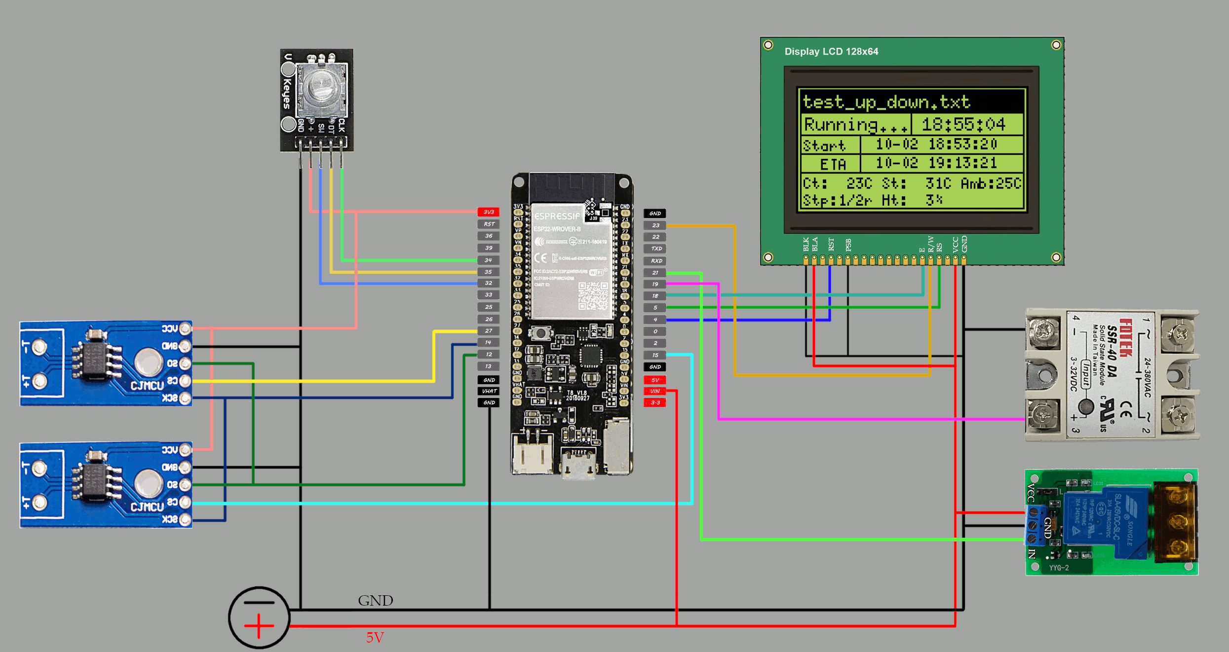1229x652 pixels.
Task: Click the upper CJMCU thermocouple board
Action: pyautogui.click(x=106, y=363)
